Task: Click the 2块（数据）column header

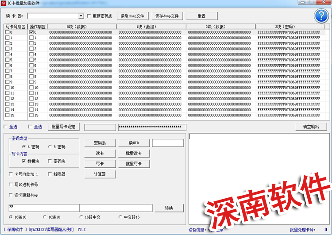Action: point(221,27)
